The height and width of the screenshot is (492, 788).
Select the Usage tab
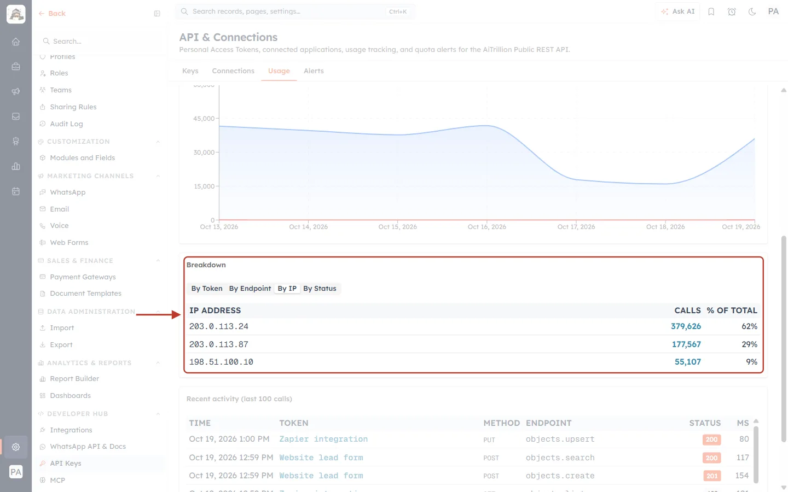(279, 71)
